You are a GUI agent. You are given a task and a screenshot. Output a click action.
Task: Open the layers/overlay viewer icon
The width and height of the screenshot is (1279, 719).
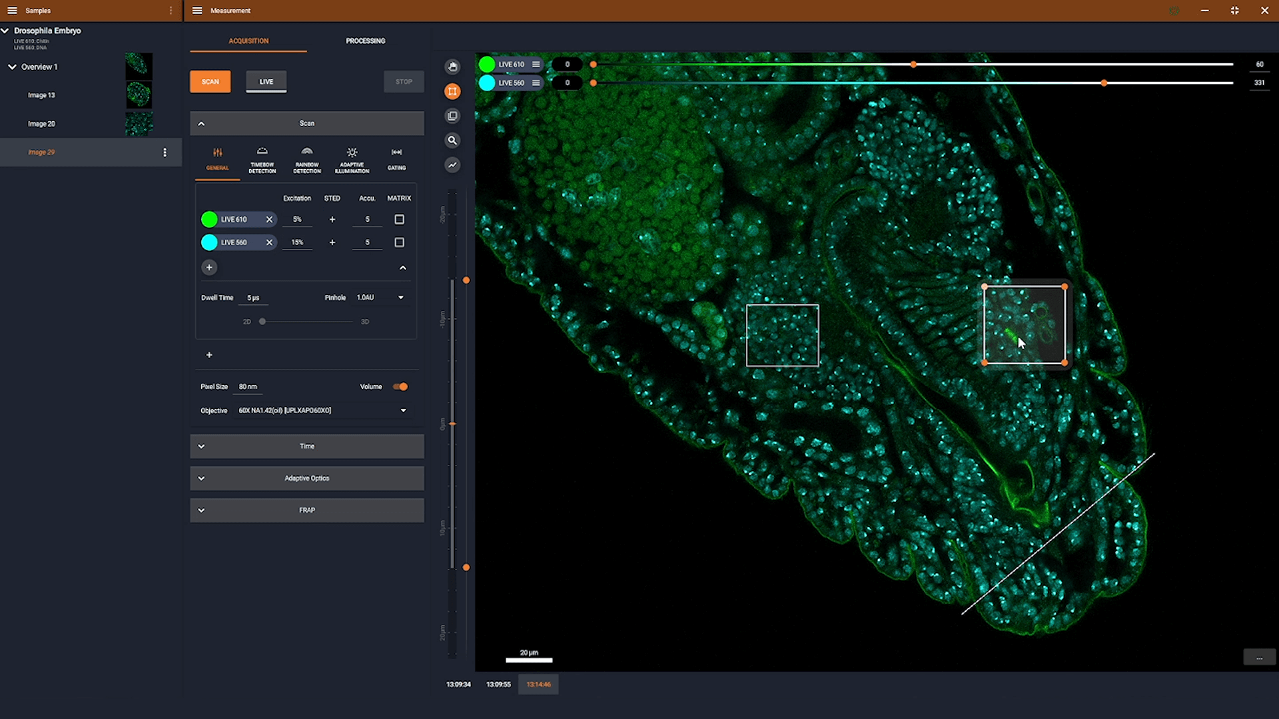[452, 115]
